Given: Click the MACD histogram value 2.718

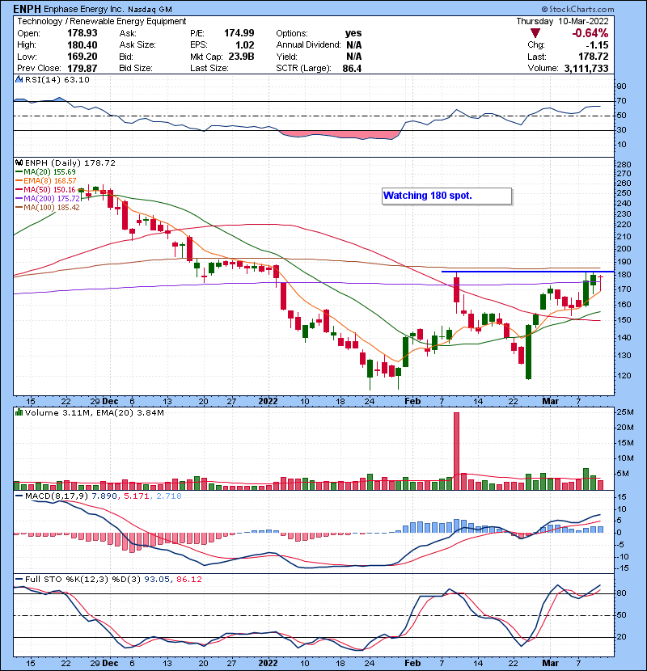Looking at the screenshot, I should 169,496.
